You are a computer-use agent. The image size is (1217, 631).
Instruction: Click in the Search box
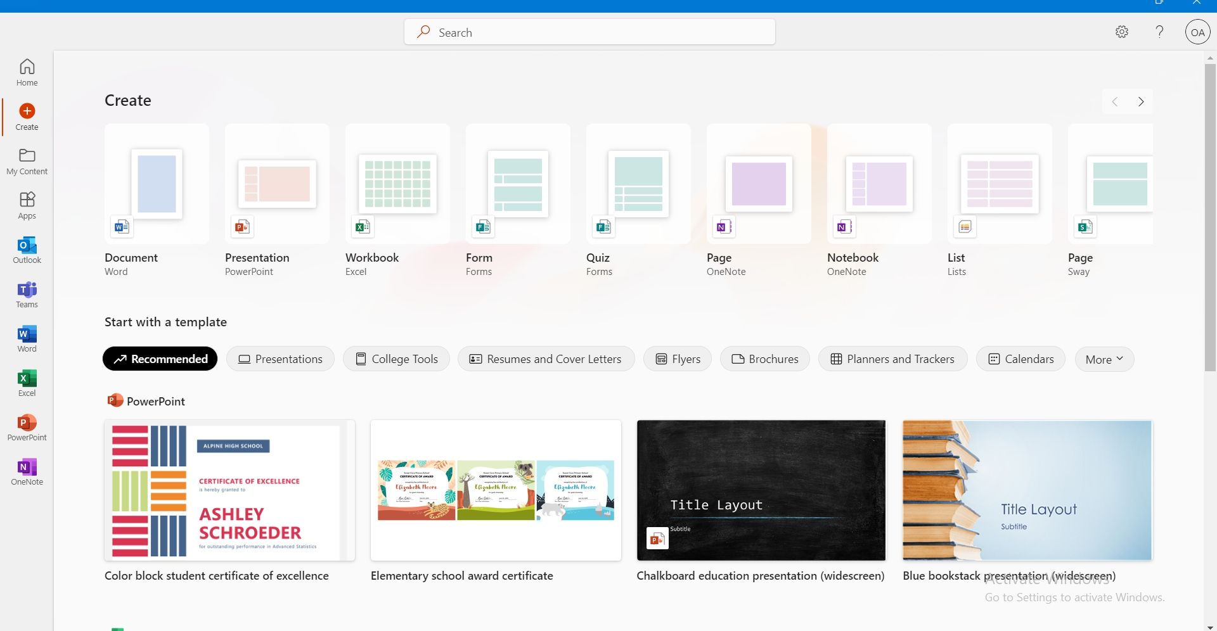coord(589,32)
